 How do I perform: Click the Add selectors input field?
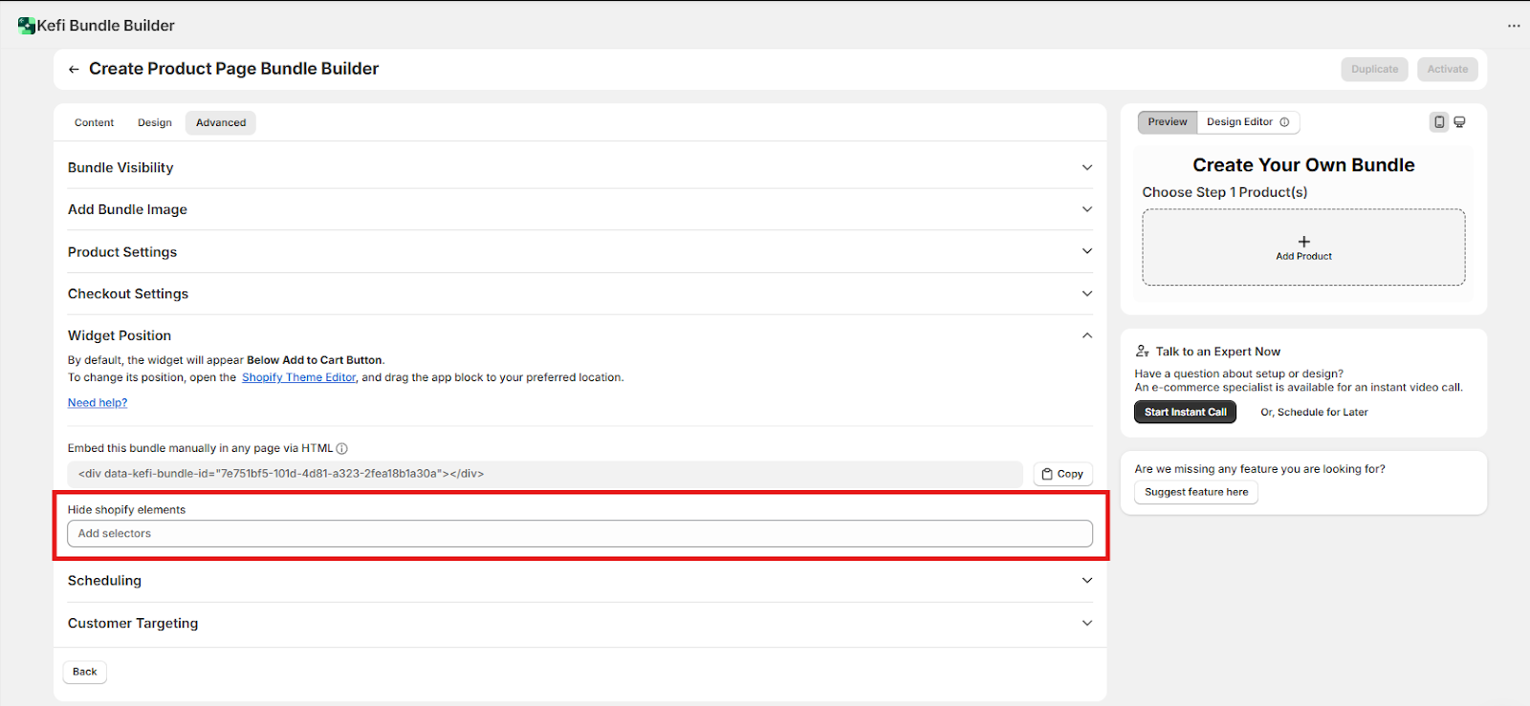pos(579,534)
